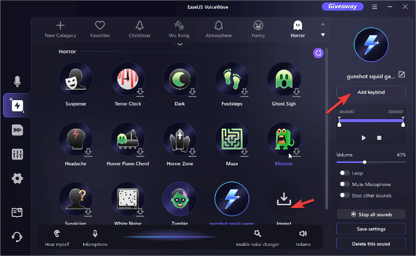Open the voice changer microphone sidebar icon

[17, 81]
